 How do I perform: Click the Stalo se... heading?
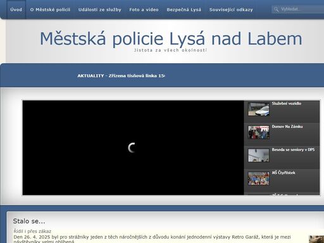point(29,221)
